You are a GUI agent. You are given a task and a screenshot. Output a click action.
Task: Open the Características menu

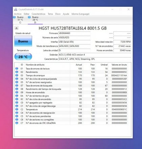pos(39,14)
